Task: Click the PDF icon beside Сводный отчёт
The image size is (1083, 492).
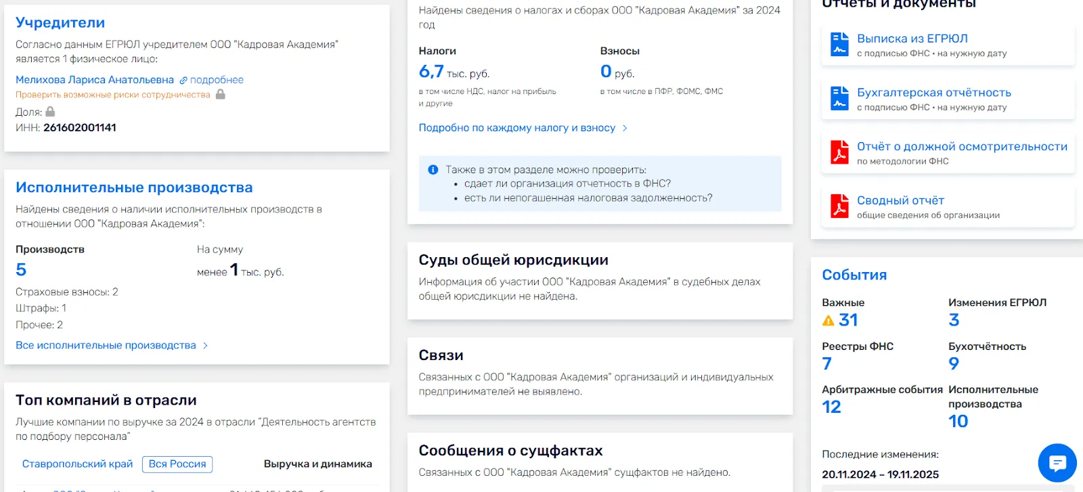Action: click(839, 206)
